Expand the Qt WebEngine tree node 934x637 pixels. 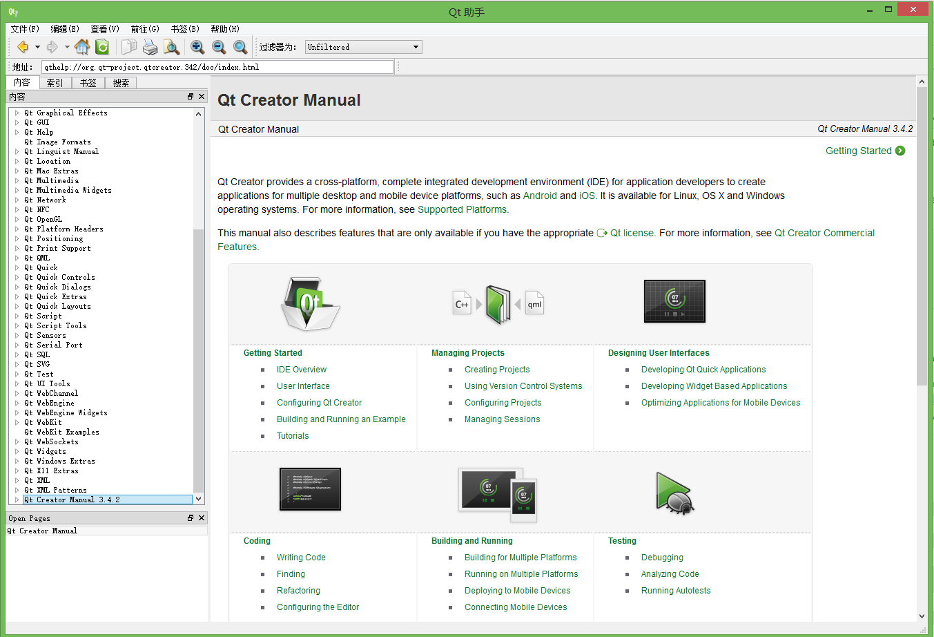[x=17, y=403]
